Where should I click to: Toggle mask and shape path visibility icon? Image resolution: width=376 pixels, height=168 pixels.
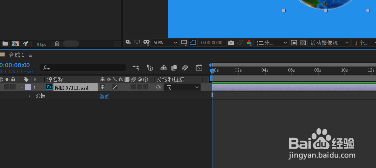click(146, 43)
